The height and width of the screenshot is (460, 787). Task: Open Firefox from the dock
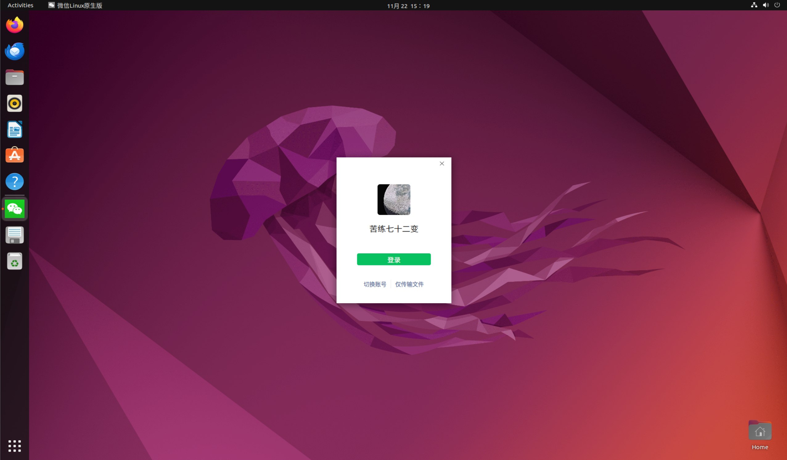(14, 25)
